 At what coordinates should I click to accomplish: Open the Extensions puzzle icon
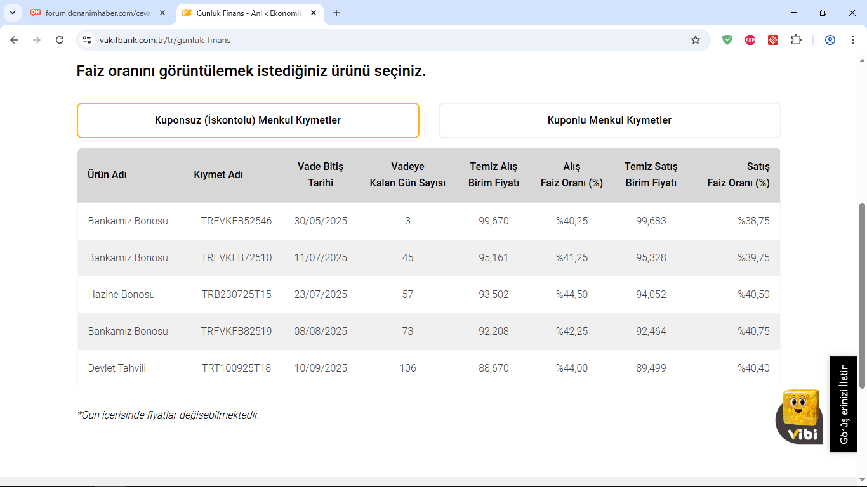click(x=796, y=40)
